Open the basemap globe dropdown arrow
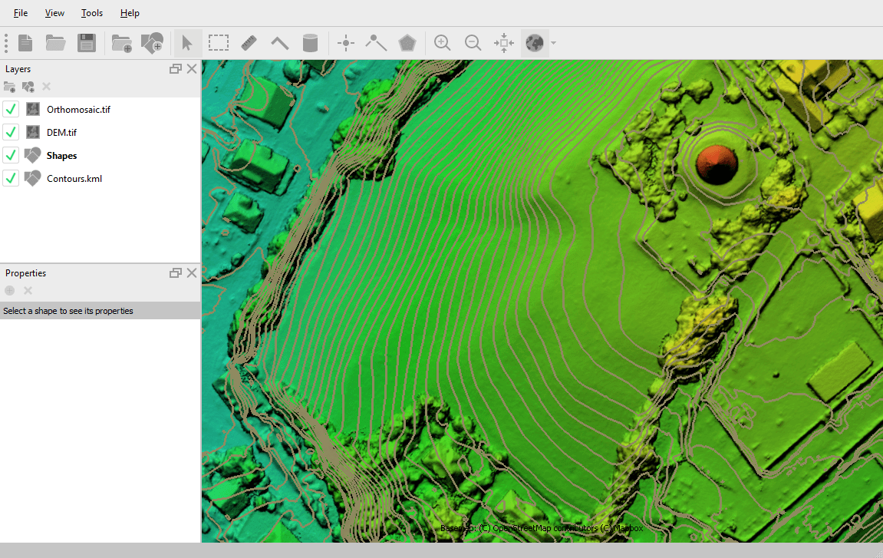This screenshot has height=558, width=883. (553, 43)
